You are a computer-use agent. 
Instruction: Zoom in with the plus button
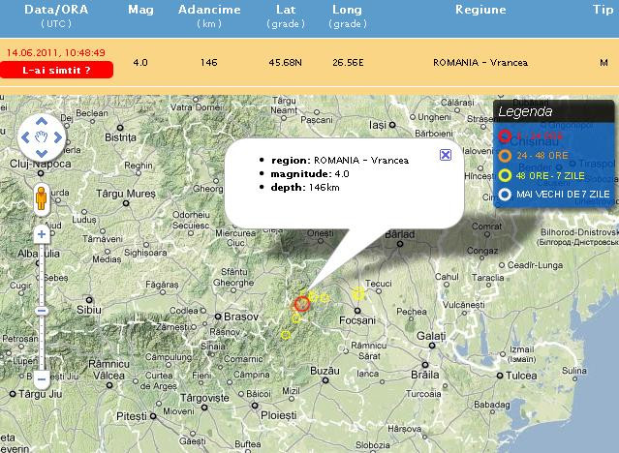click(x=42, y=234)
